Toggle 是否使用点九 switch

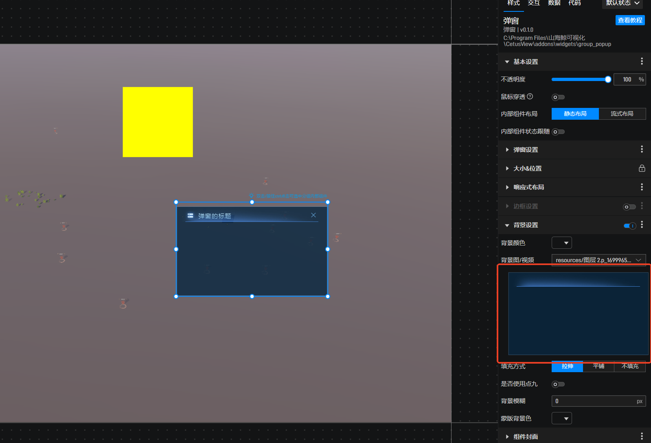point(558,384)
